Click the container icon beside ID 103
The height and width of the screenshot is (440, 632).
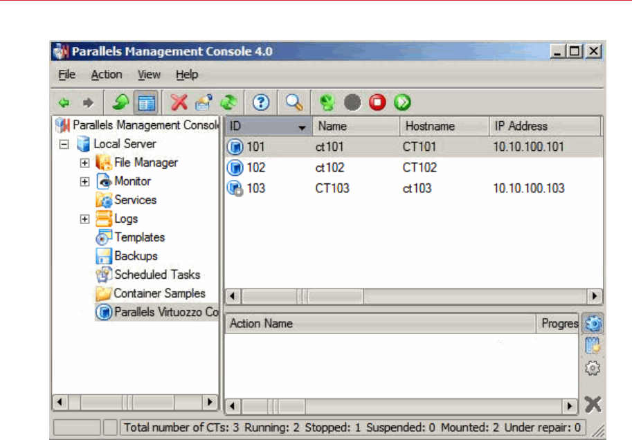(235, 188)
